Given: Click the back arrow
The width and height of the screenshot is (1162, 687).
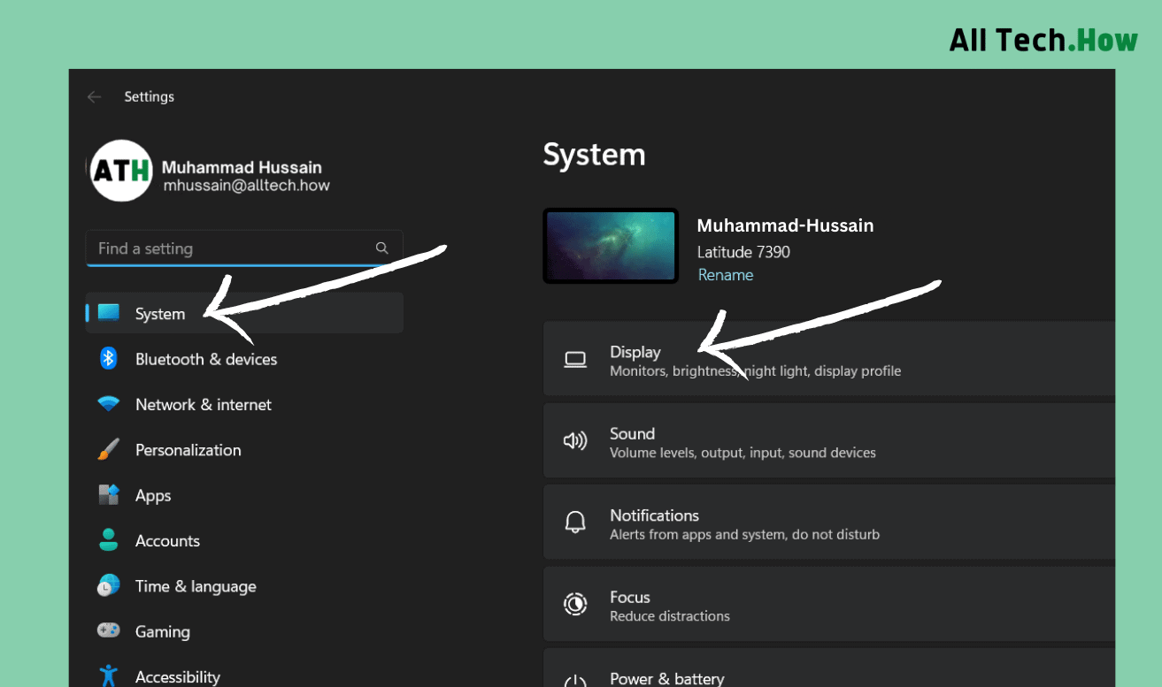Looking at the screenshot, I should tap(95, 96).
